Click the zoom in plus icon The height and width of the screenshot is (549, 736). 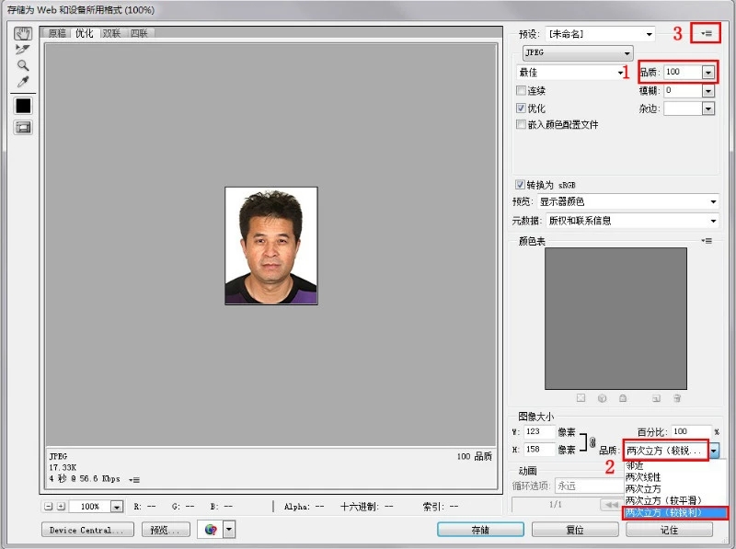[61, 507]
